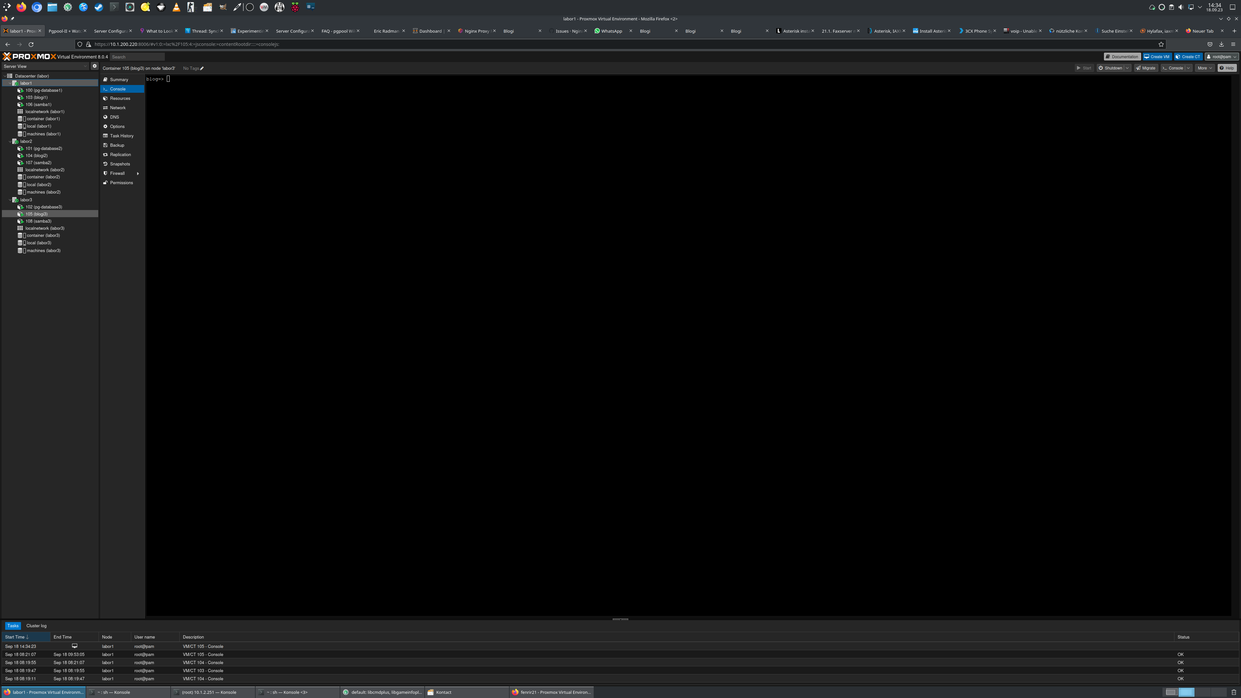Click the gear icon next to Server View

(94, 66)
